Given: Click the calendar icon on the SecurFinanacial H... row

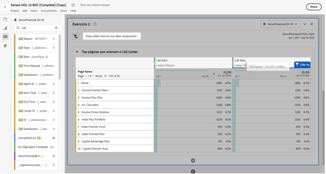Looking at the screenshot, I should click(x=54, y=156).
